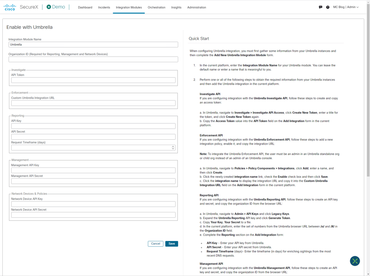Select the Integration Modules tab

tap(129, 7)
